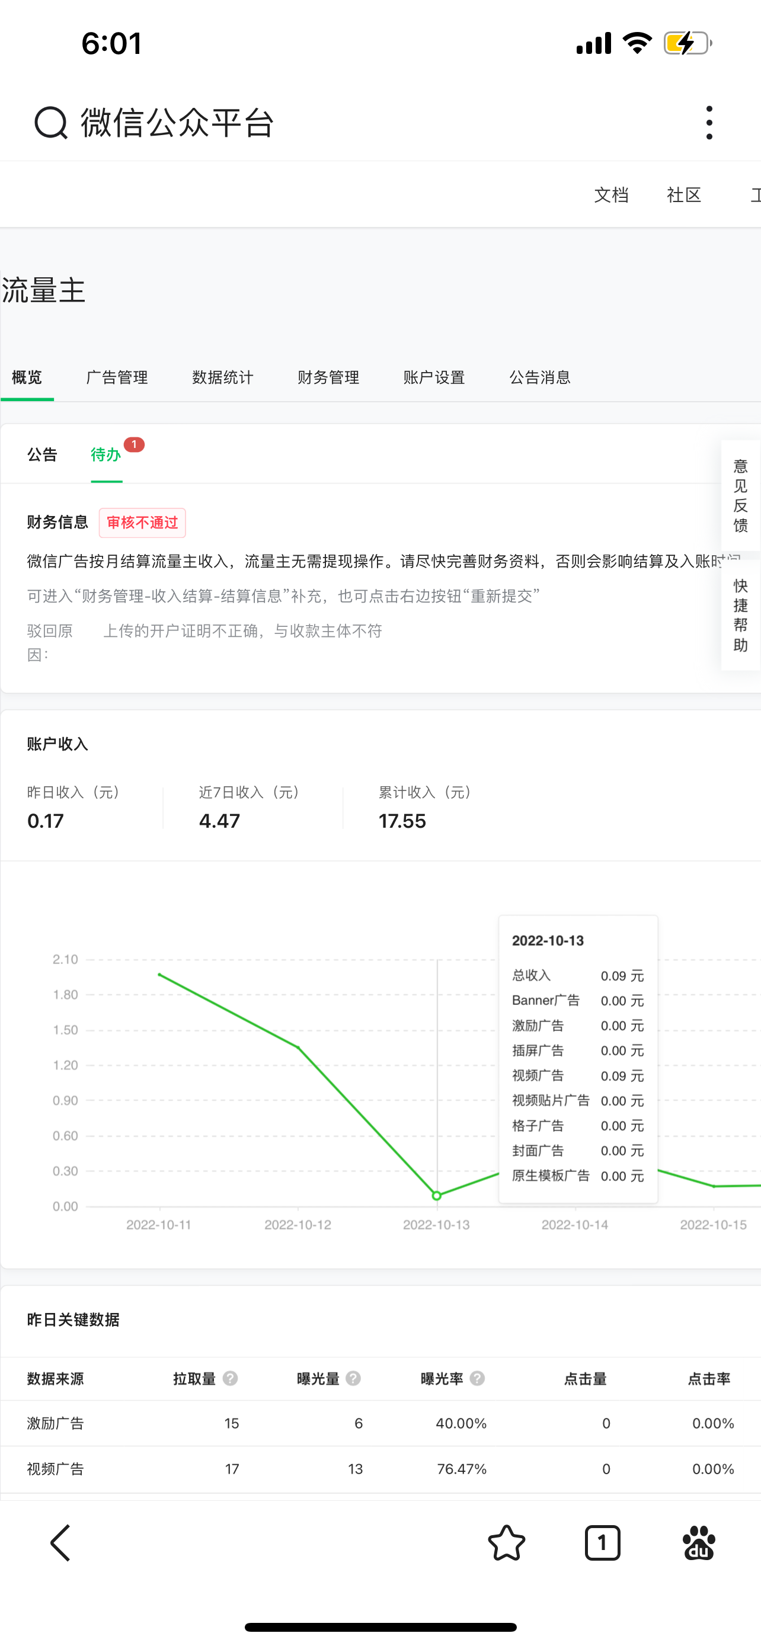Open the three-dot more menu
This screenshot has width=761, height=1646.
[709, 123]
